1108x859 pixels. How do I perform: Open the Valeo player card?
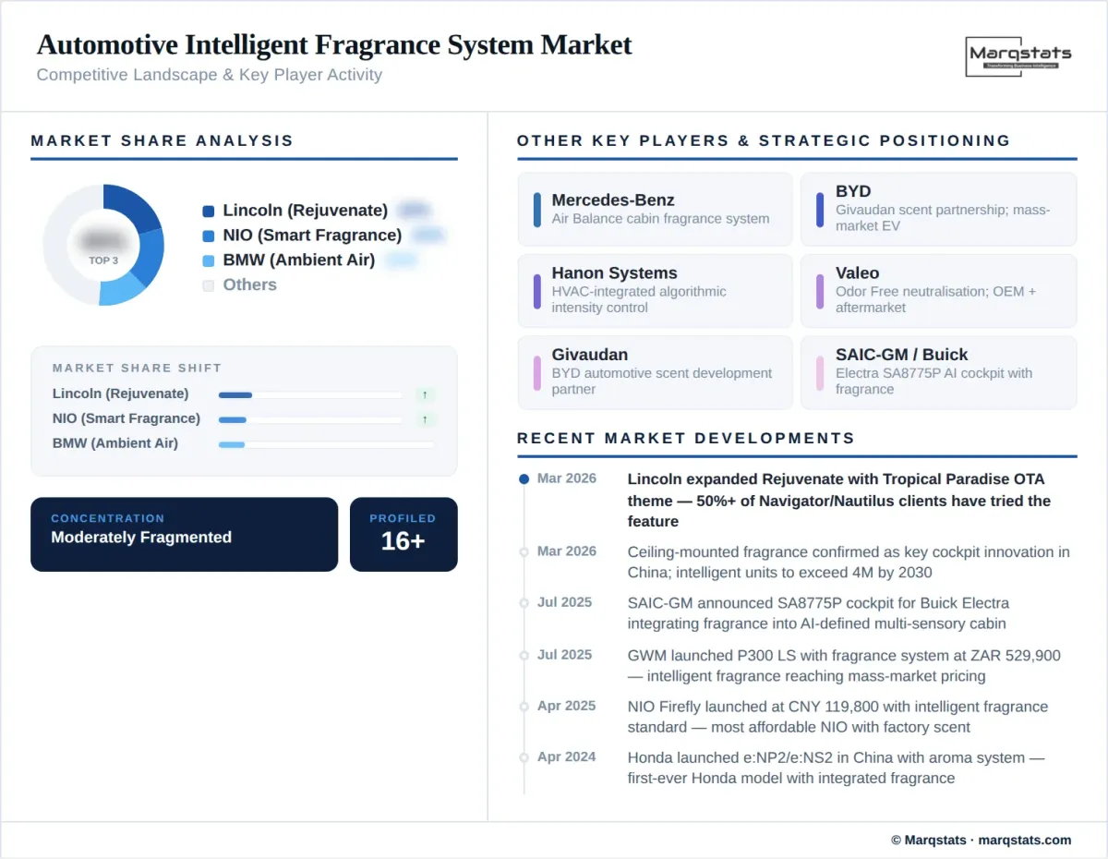click(x=938, y=291)
